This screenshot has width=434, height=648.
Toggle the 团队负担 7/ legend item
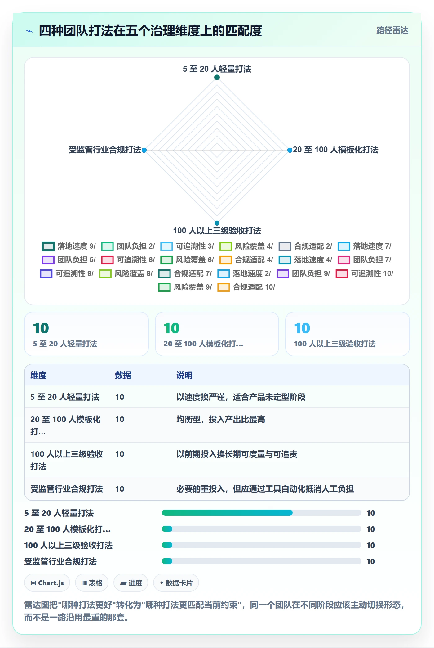pos(365,260)
